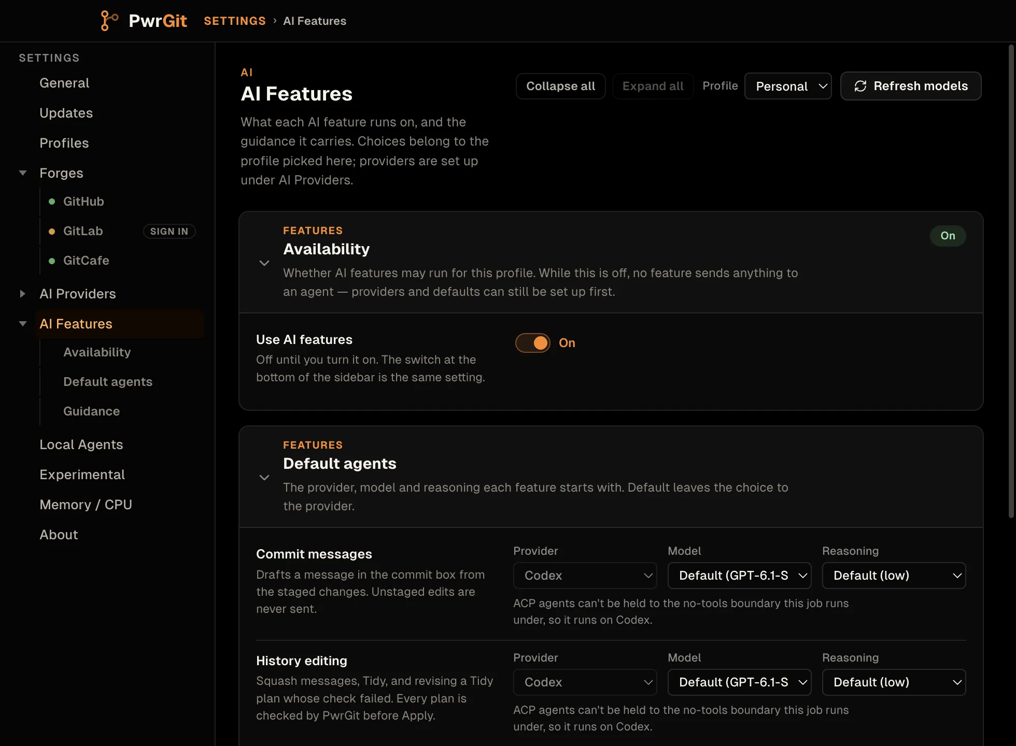The image size is (1016, 746).
Task: Open Memory / CPU settings page
Action: coord(86,505)
